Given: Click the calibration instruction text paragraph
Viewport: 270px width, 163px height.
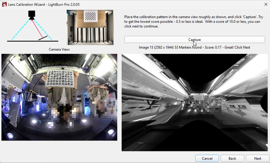Looking at the screenshot, I should [x=191, y=21].
